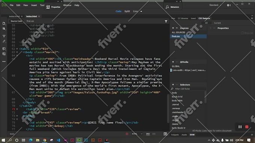Collapse code at line 73 tbody
Viewport: 255px width, 143px height.
pos(17,116)
